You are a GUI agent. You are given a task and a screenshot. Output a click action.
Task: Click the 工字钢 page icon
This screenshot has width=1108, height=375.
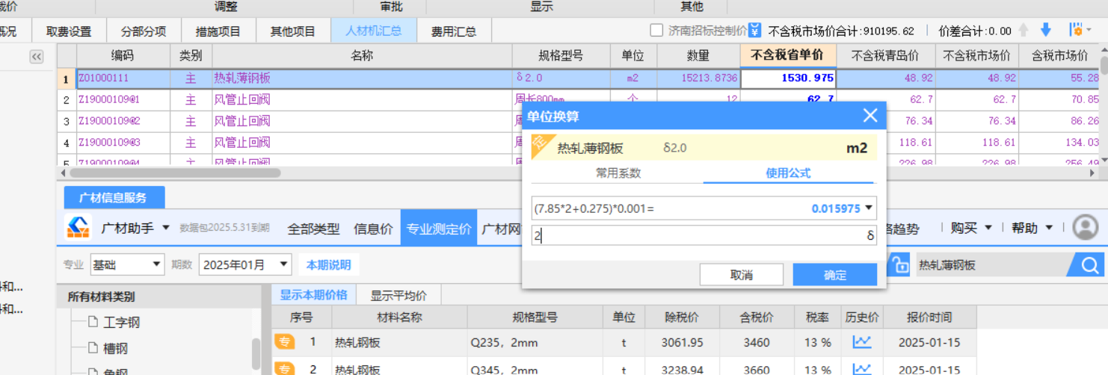tap(93, 322)
